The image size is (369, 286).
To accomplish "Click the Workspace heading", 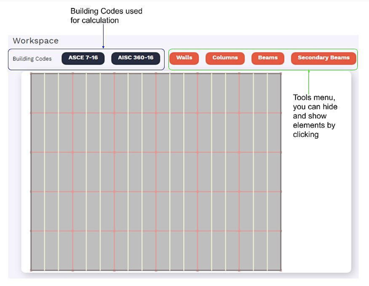I will coord(36,41).
